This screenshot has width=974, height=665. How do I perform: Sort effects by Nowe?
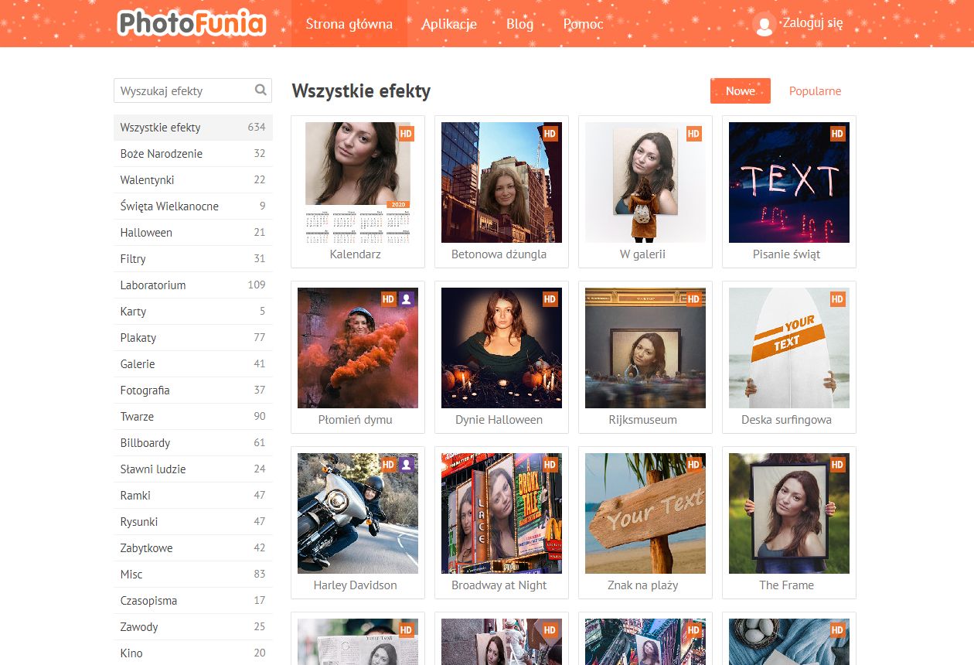tap(741, 90)
